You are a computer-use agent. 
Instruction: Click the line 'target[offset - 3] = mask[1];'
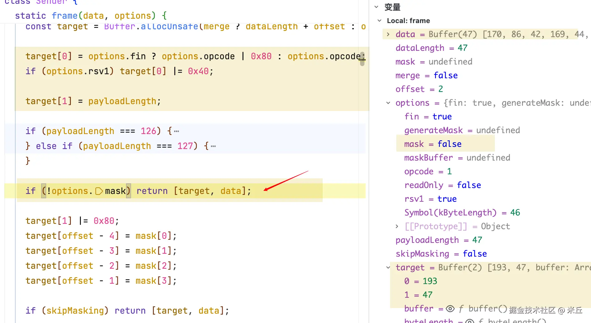pos(101,251)
